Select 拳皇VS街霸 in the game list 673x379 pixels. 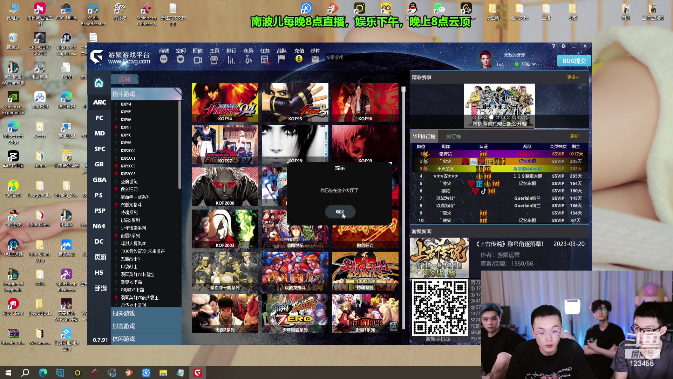pyautogui.click(x=131, y=282)
